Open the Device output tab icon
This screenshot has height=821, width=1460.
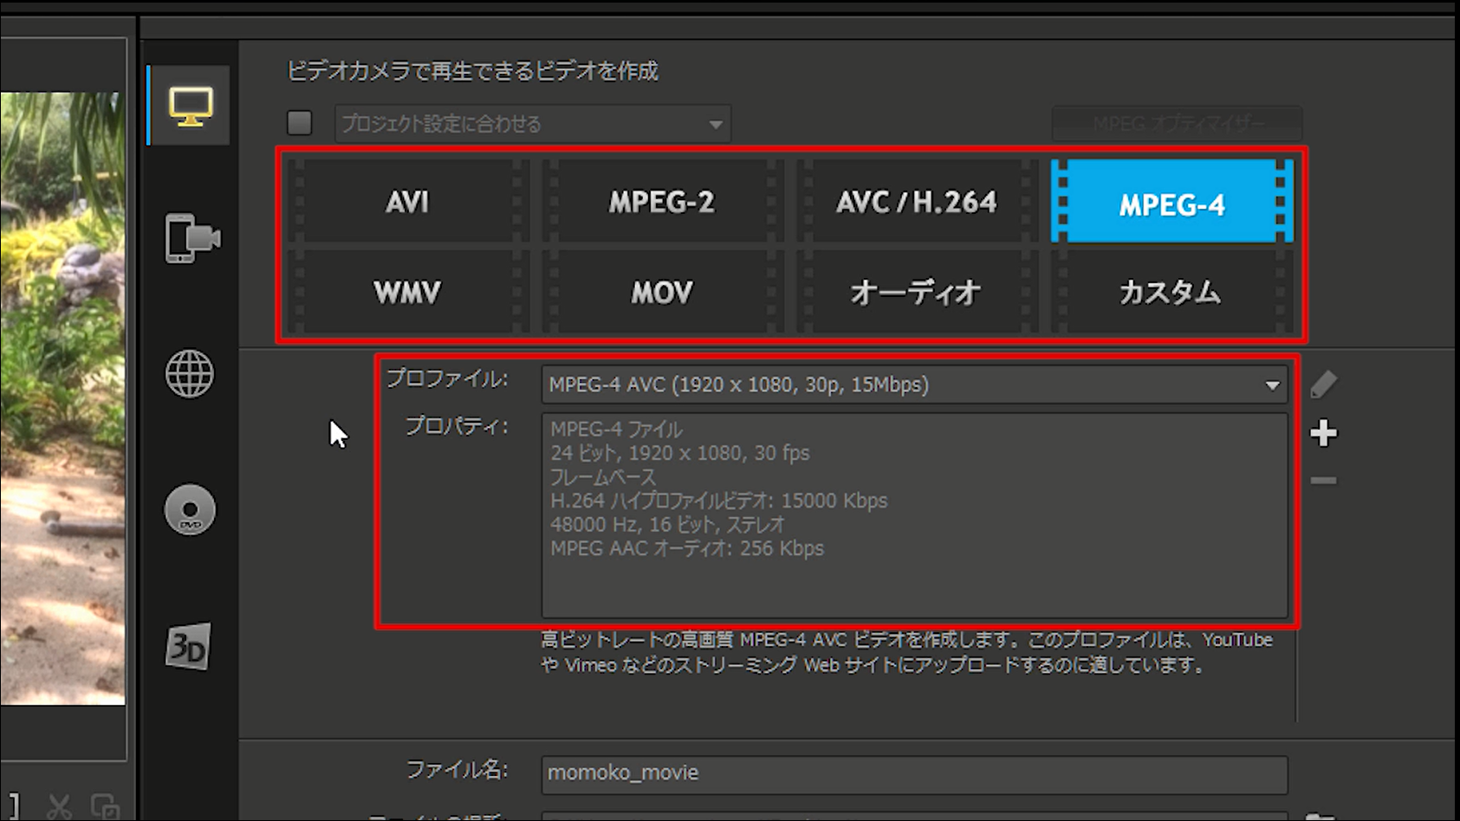(191, 238)
